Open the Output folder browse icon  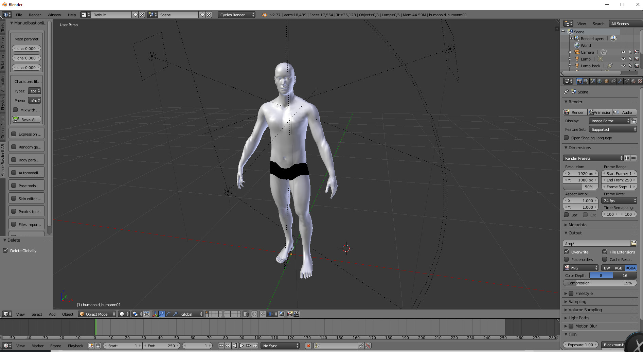[x=633, y=243]
